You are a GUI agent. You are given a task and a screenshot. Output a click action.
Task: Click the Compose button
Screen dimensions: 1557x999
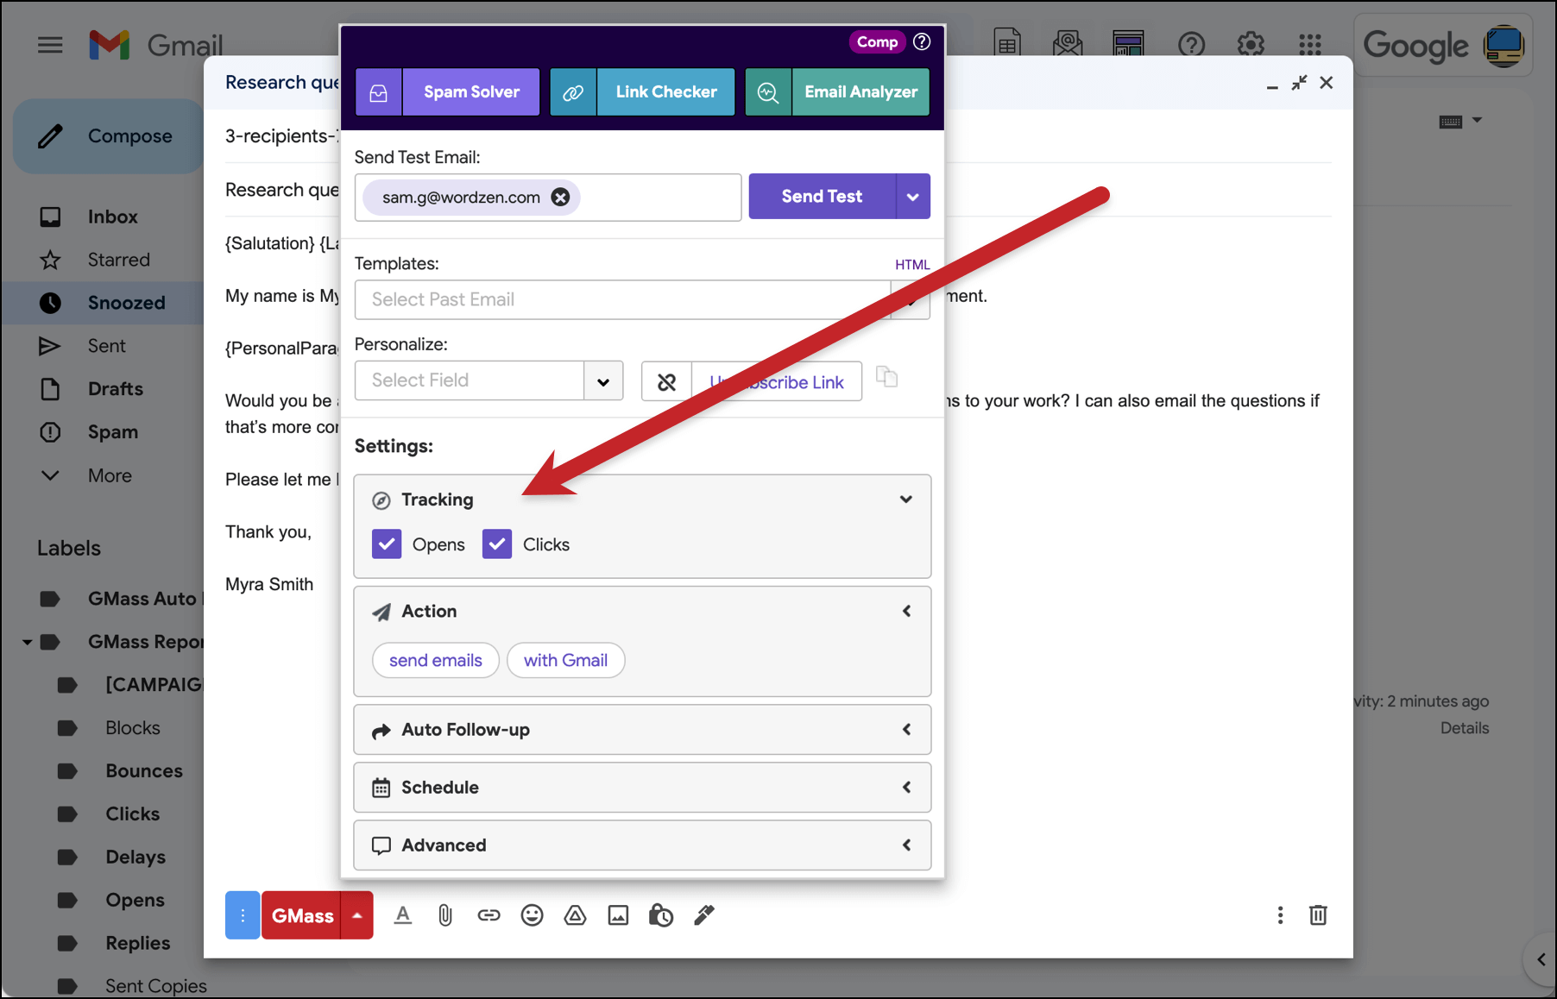click(x=109, y=136)
